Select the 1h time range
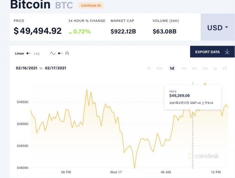 (x=149, y=68)
